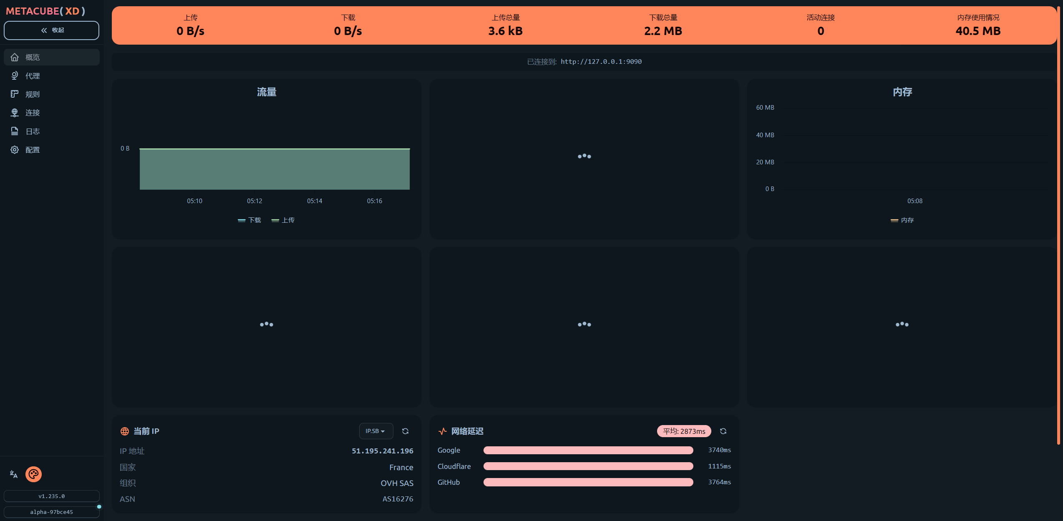Screen dimensions: 1063x521
Task: Click the Google latency progress bar
Action: [588, 451]
